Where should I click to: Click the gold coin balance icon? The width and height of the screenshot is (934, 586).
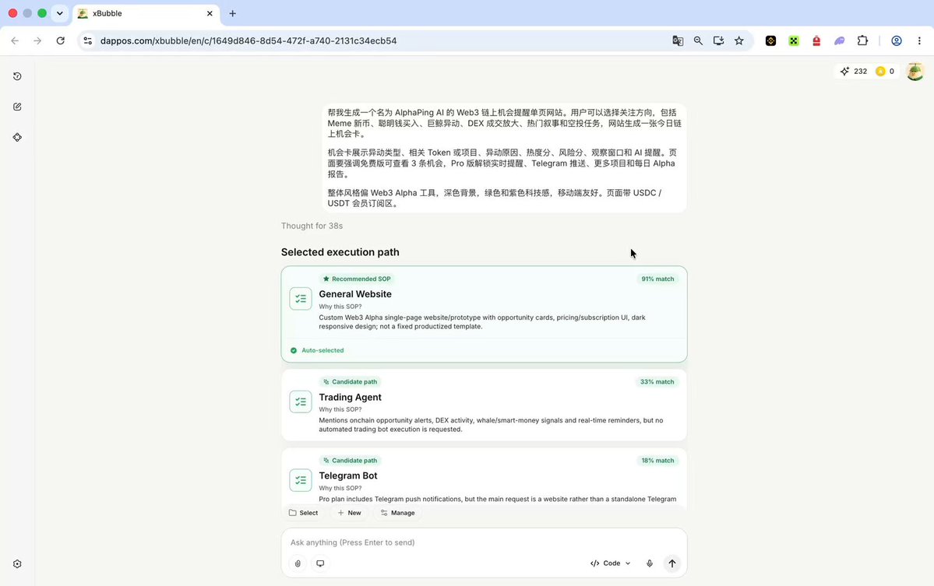(880, 72)
